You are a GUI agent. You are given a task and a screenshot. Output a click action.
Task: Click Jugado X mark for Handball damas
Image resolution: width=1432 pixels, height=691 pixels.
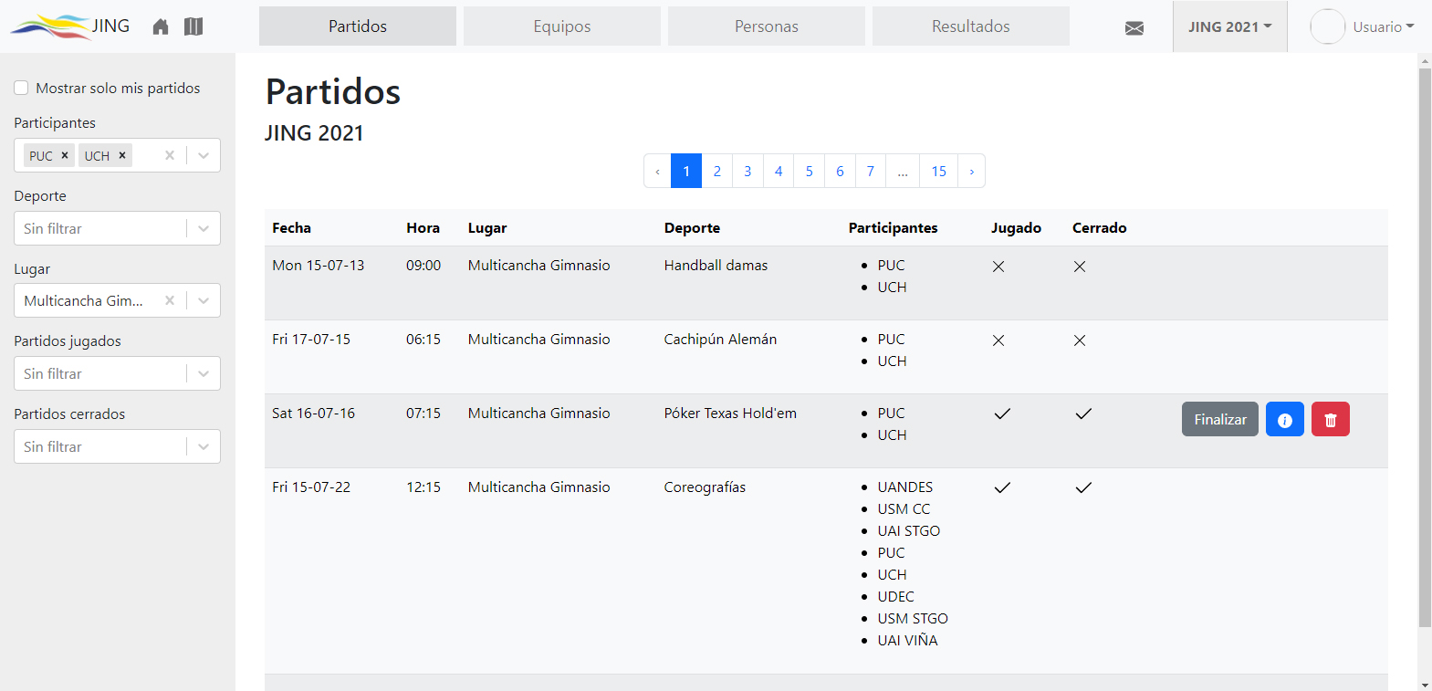click(x=998, y=267)
